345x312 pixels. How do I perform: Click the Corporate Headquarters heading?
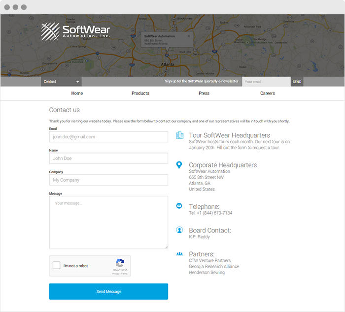[x=223, y=165]
